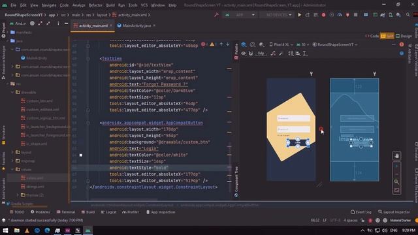Jump to next highlighted error down arrow
The height and width of the screenshot is (235, 418).
pos(228,44)
